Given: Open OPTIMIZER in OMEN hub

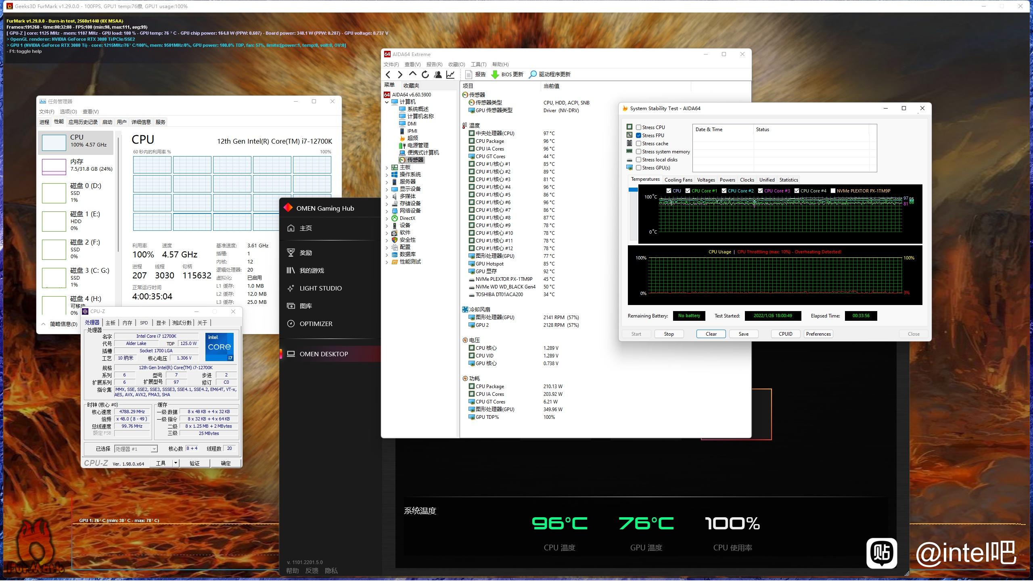Looking at the screenshot, I should tap(309, 324).
